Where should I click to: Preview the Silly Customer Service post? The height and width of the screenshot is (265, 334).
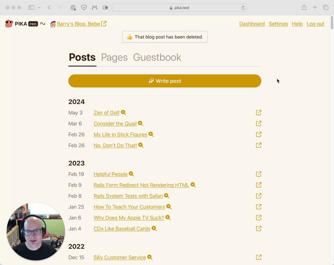(150, 257)
